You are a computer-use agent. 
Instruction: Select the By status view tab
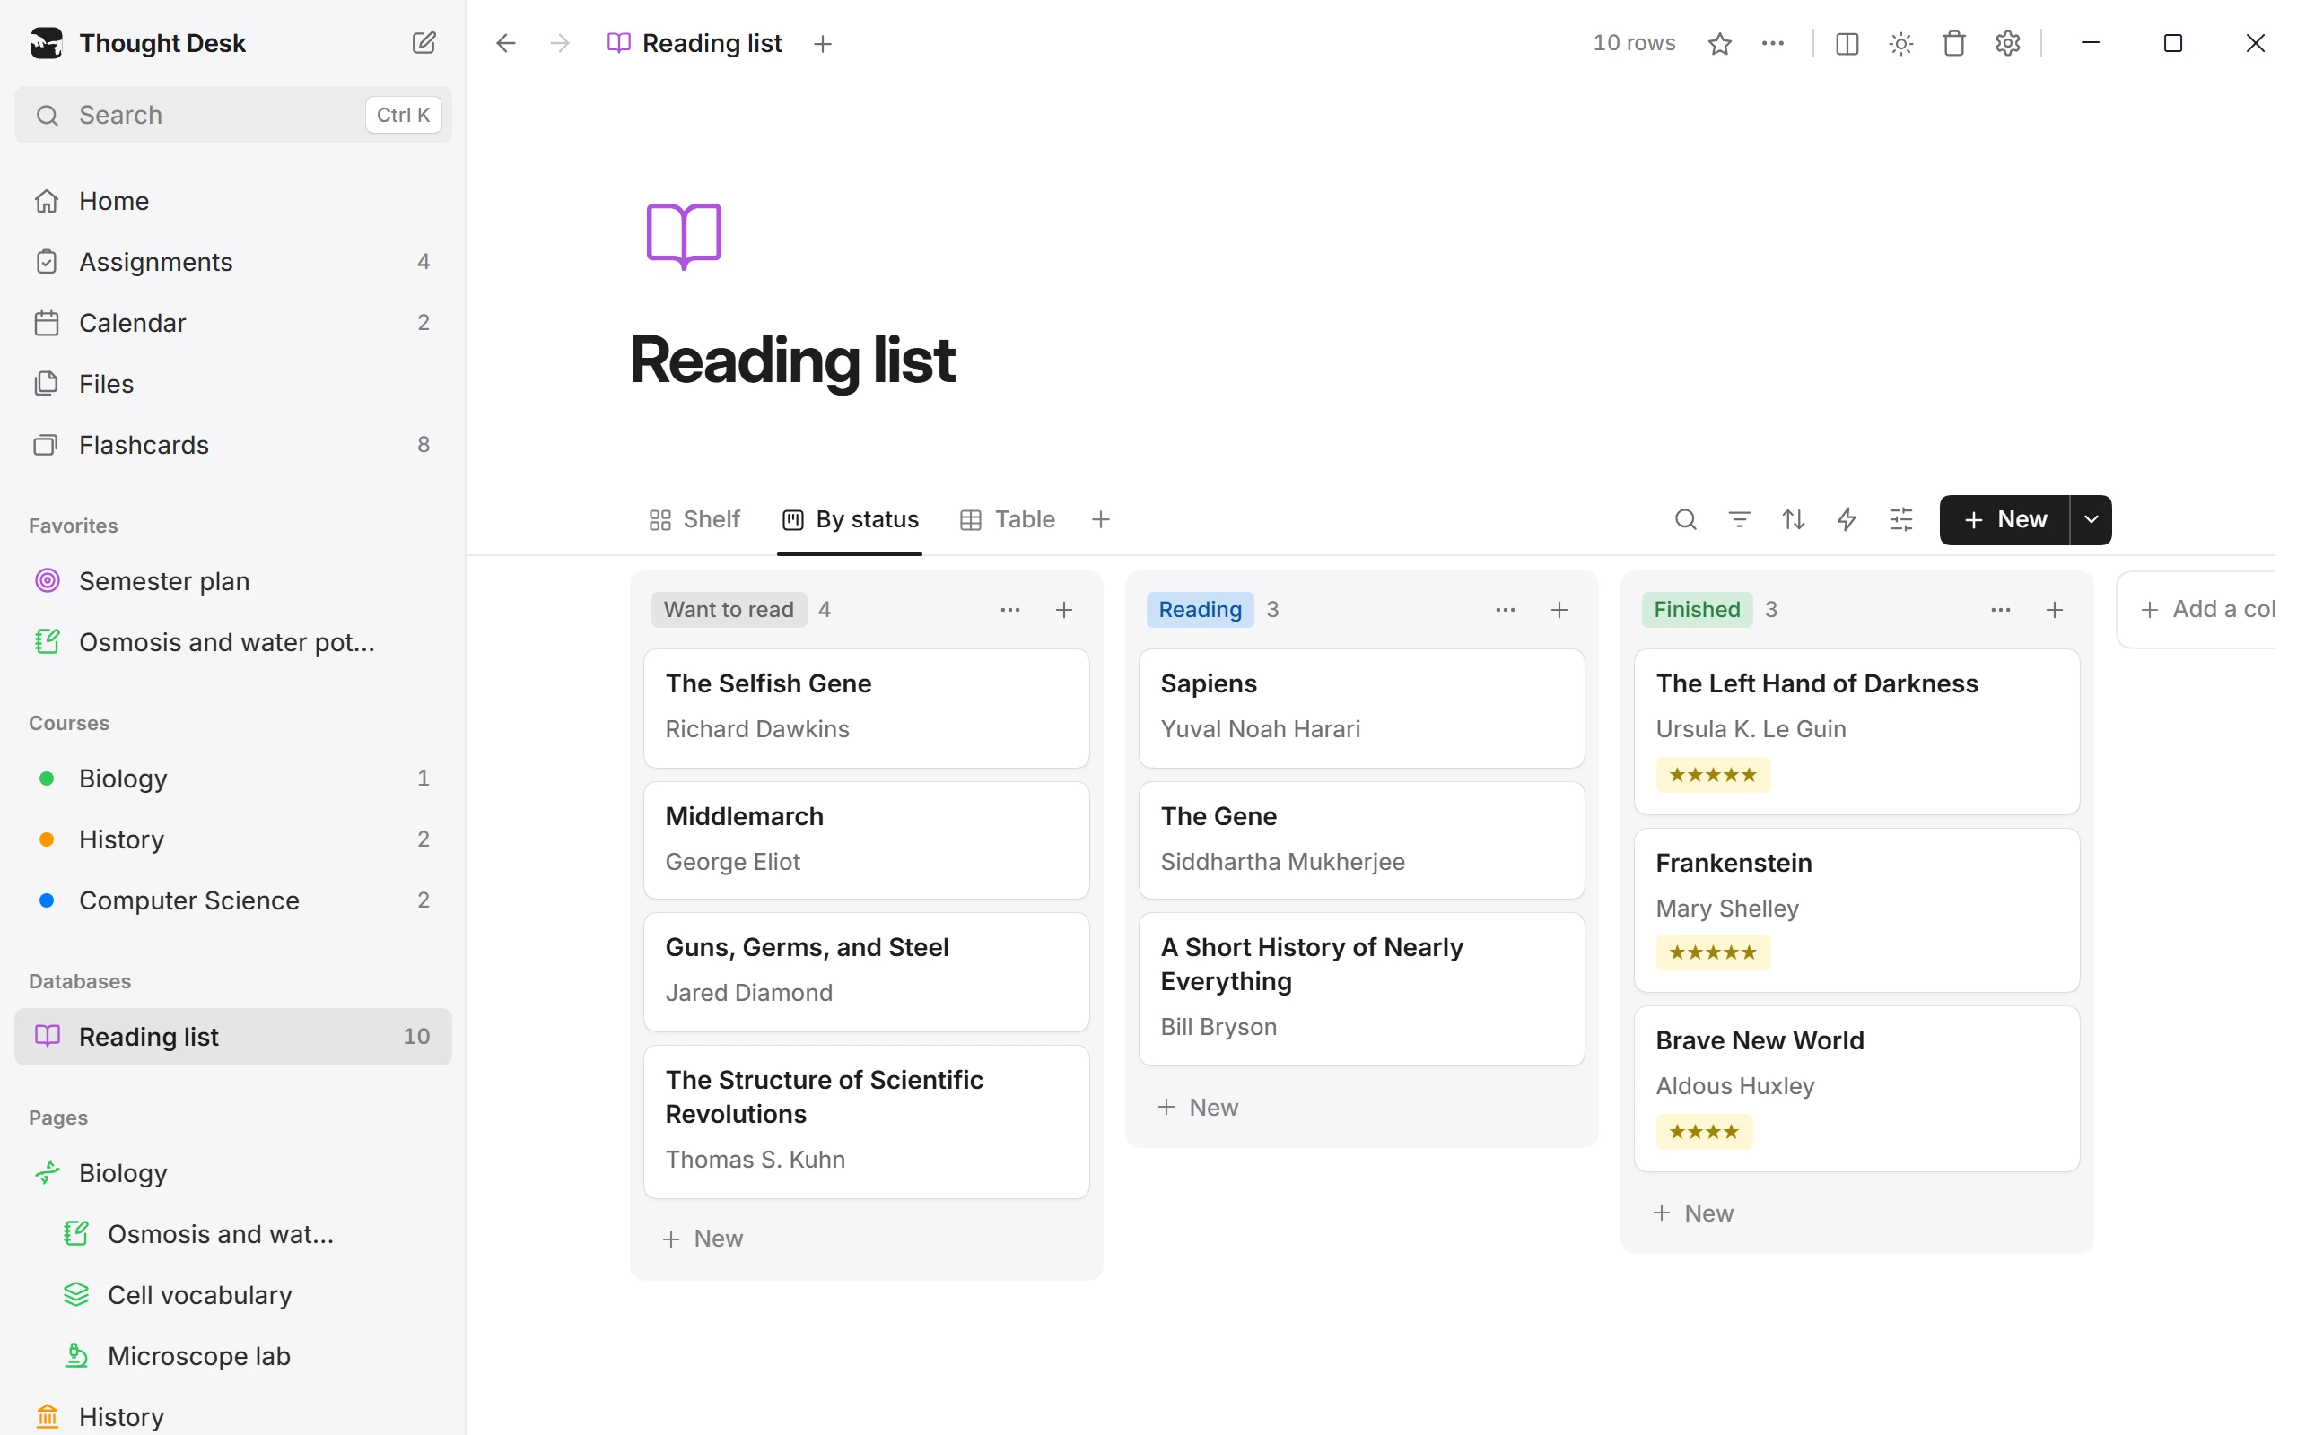coord(850,519)
